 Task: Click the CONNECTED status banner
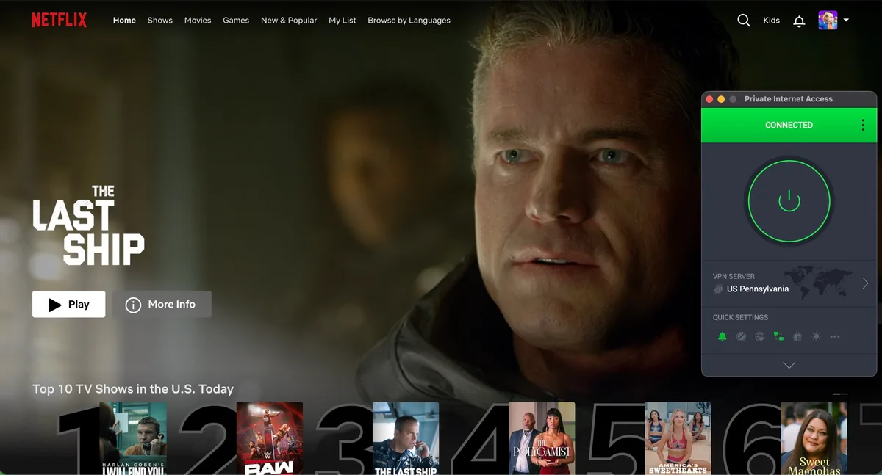pos(789,125)
